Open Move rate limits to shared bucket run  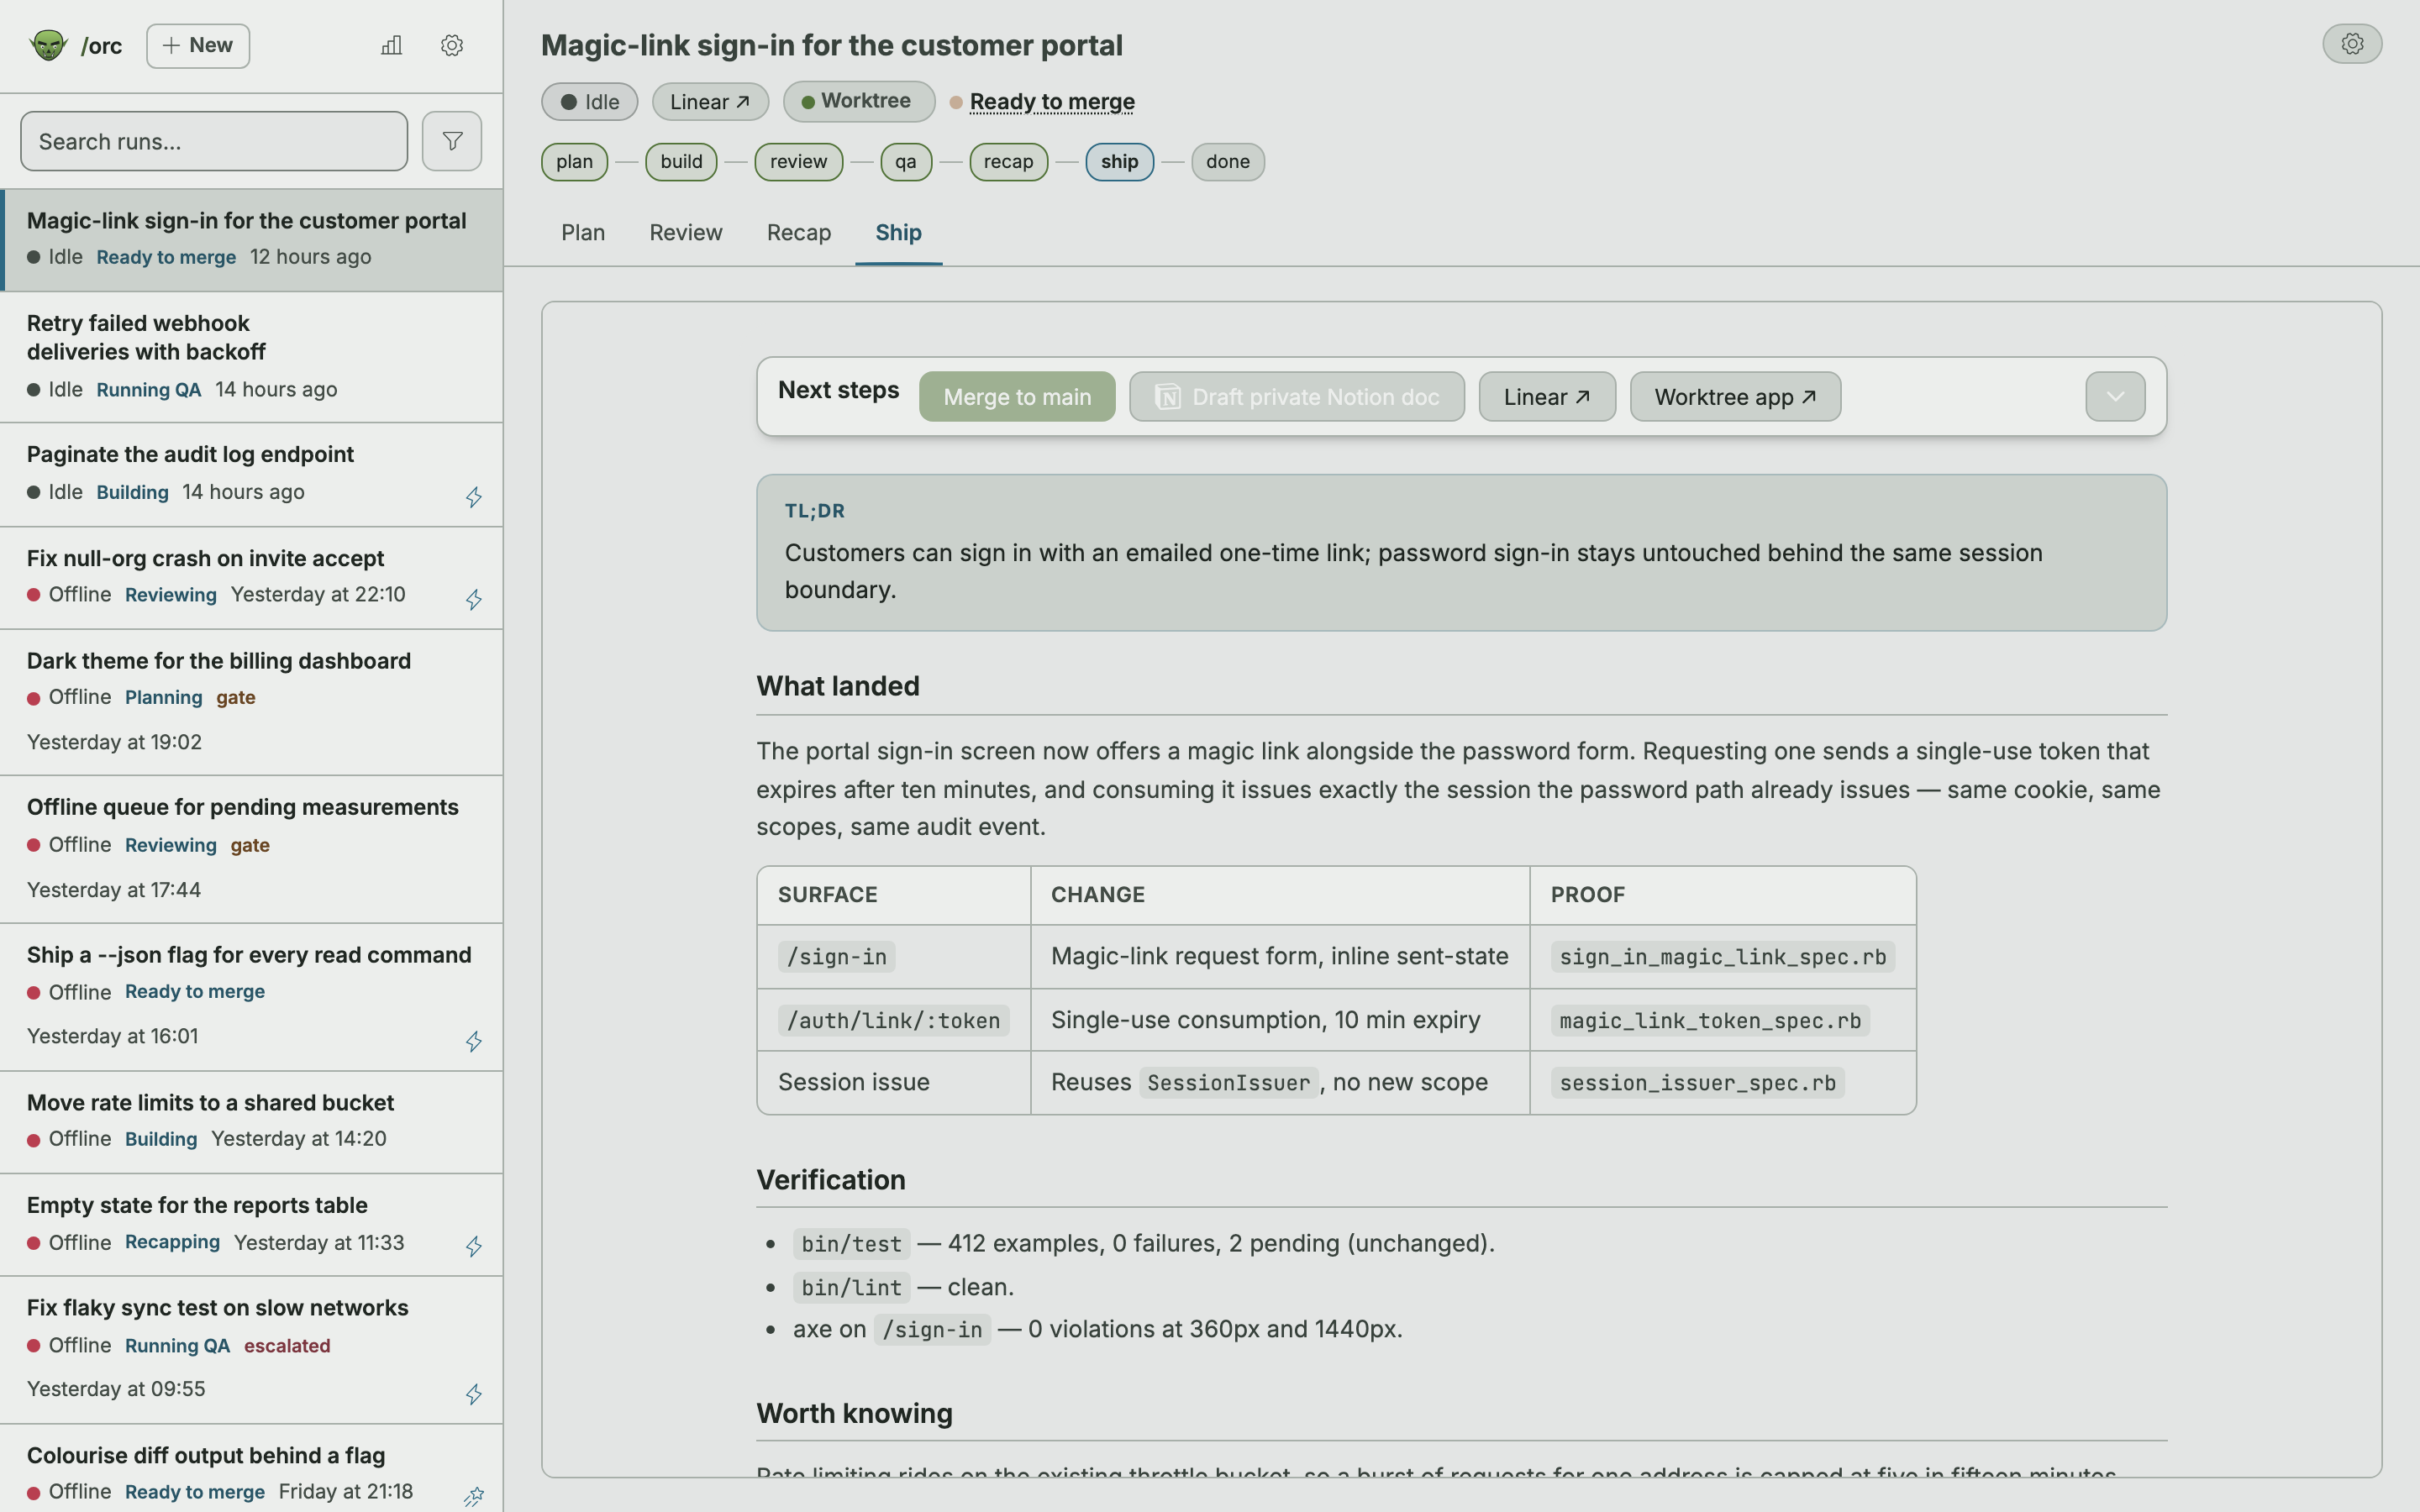point(252,1122)
